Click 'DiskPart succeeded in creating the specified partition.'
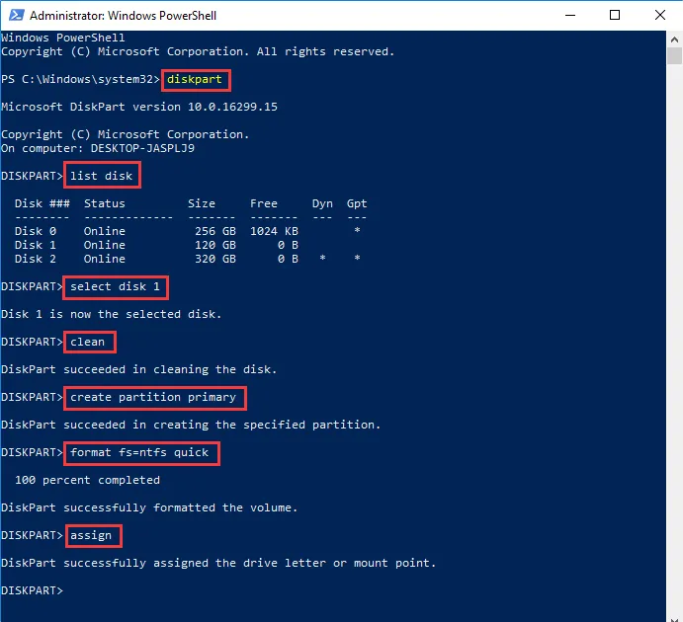Image resolution: width=683 pixels, height=622 pixels. pyautogui.click(x=191, y=425)
